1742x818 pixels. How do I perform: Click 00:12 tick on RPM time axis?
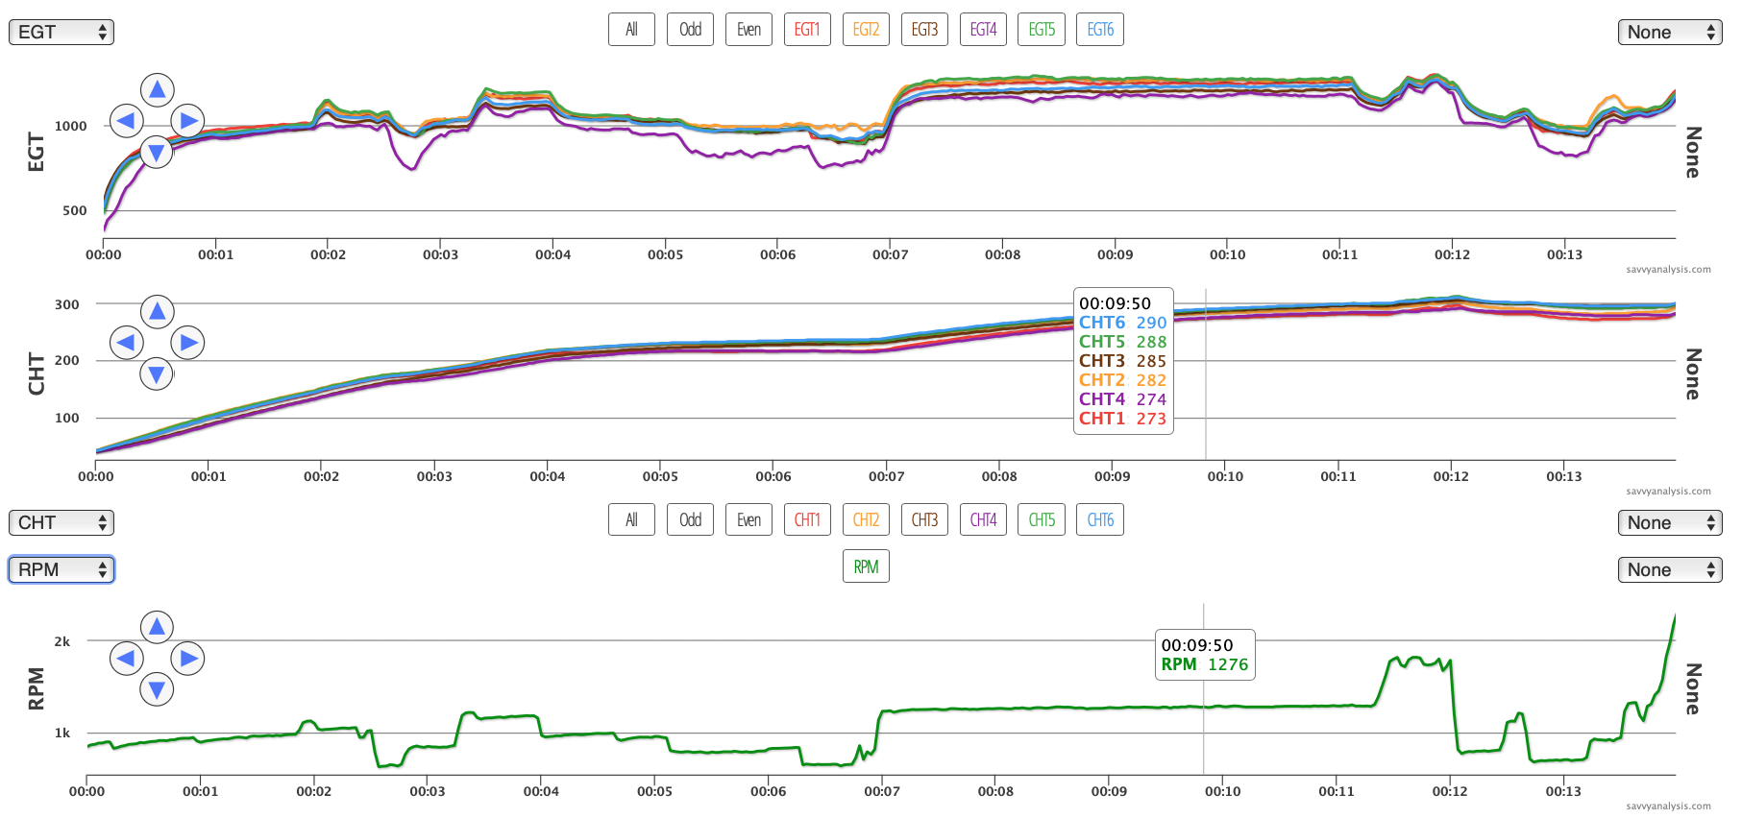[x=1450, y=791]
